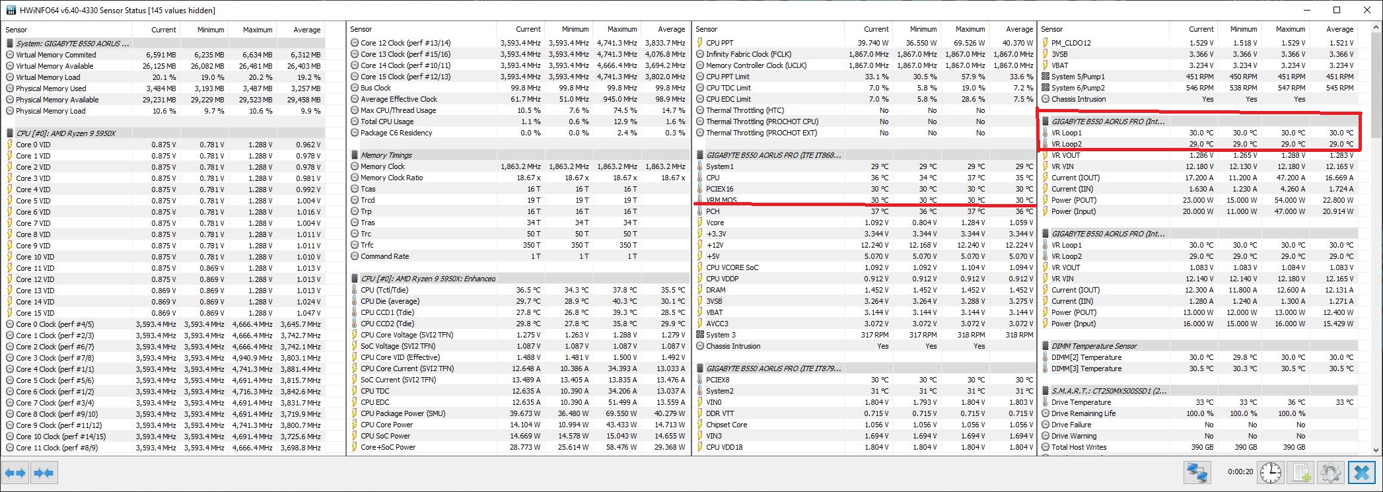Select the Thermal Throttling (HTC) row

865,110
